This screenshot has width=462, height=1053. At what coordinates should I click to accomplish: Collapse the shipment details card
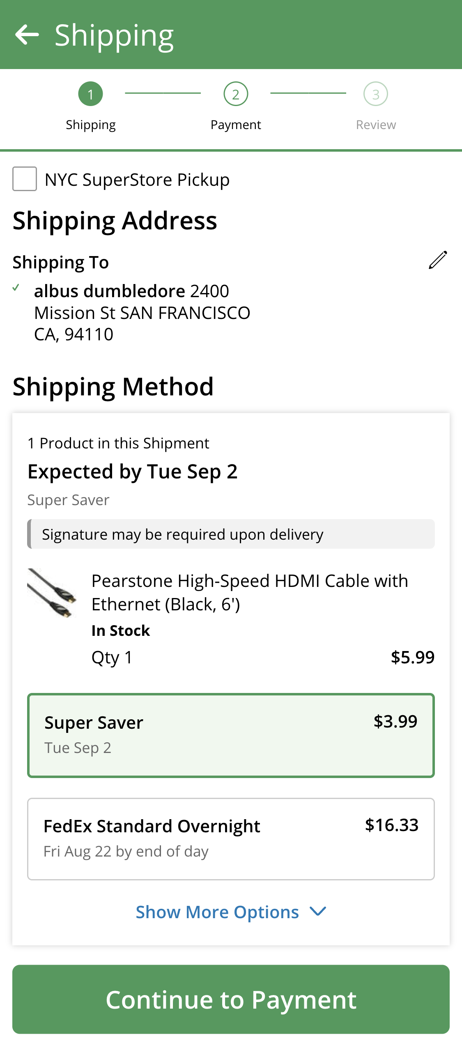tap(231, 443)
